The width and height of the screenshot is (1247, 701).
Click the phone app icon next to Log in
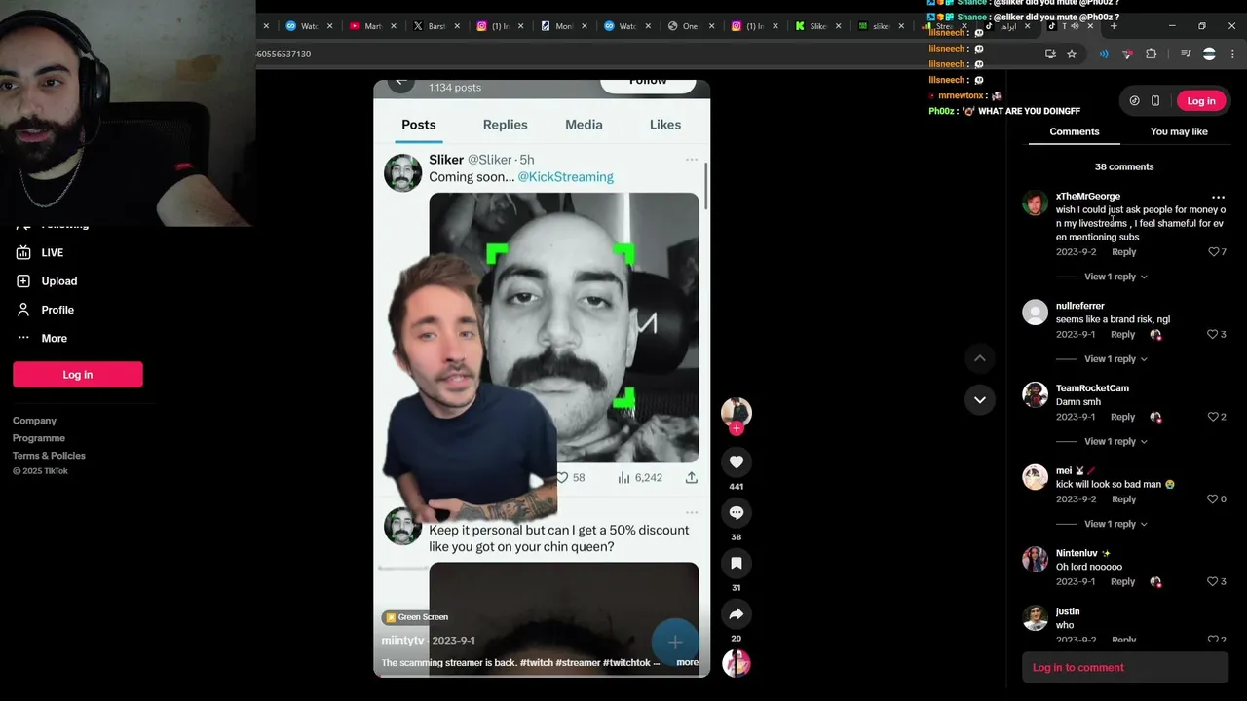point(1155,101)
